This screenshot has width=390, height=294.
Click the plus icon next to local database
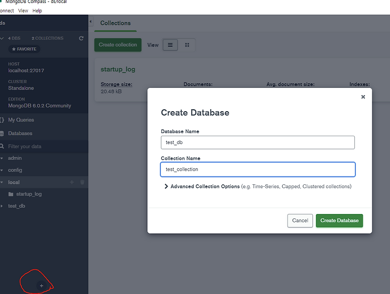coord(72,182)
